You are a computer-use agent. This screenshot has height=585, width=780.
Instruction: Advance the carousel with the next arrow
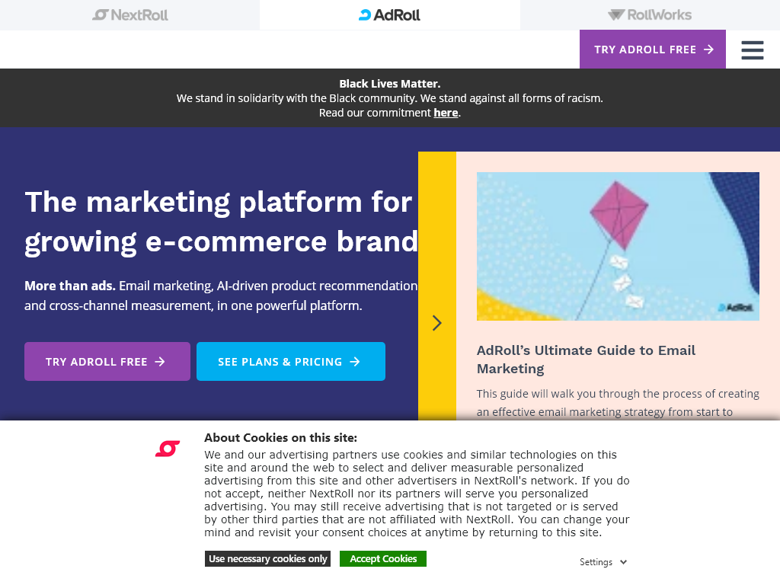(437, 323)
